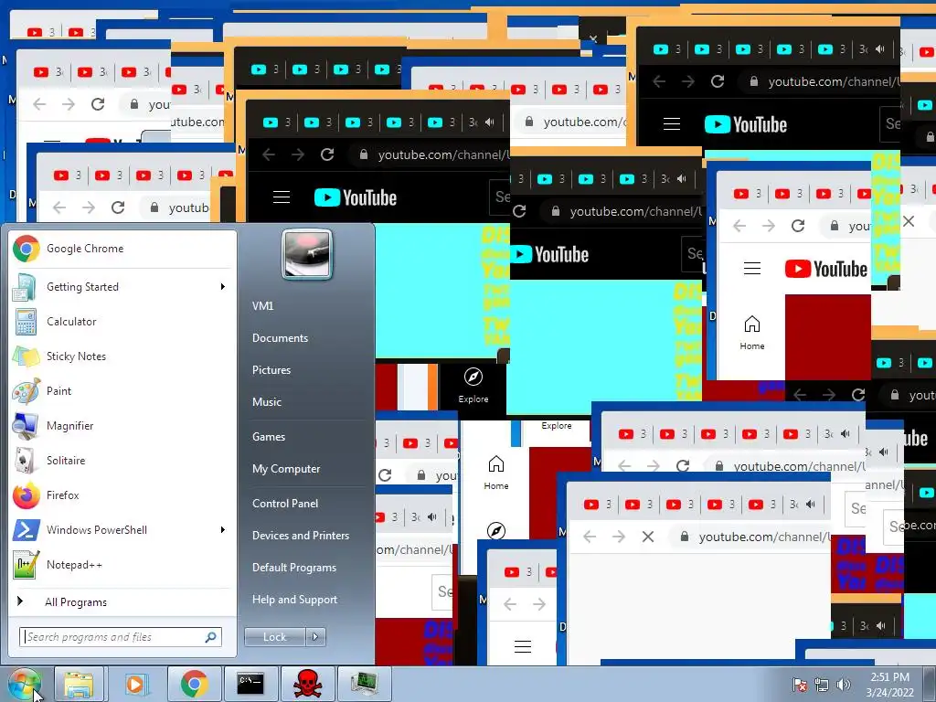Switch to Chrome via its taskbar icon
936x702 pixels.
tap(194, 684)
